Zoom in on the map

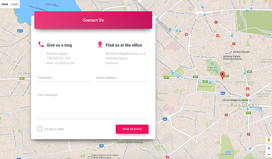pos(269,148)
